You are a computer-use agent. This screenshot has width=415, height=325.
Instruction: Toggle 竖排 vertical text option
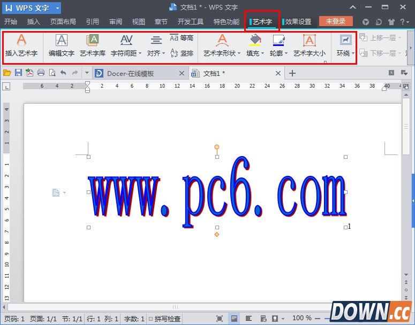pyautogui.click(x=182, y=53)
